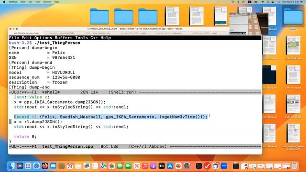The height and width of the screenshot is (172, 306).
Task: Open App Store from the dock
Action: (170, 166)
